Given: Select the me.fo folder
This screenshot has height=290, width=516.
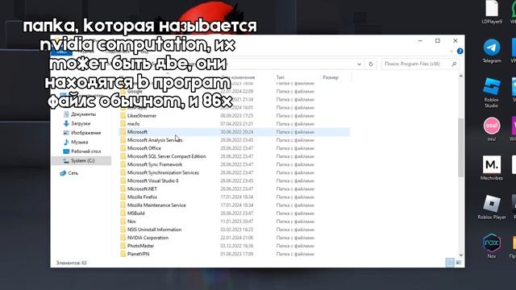Looking at the screenshot, I should point(235,124).
